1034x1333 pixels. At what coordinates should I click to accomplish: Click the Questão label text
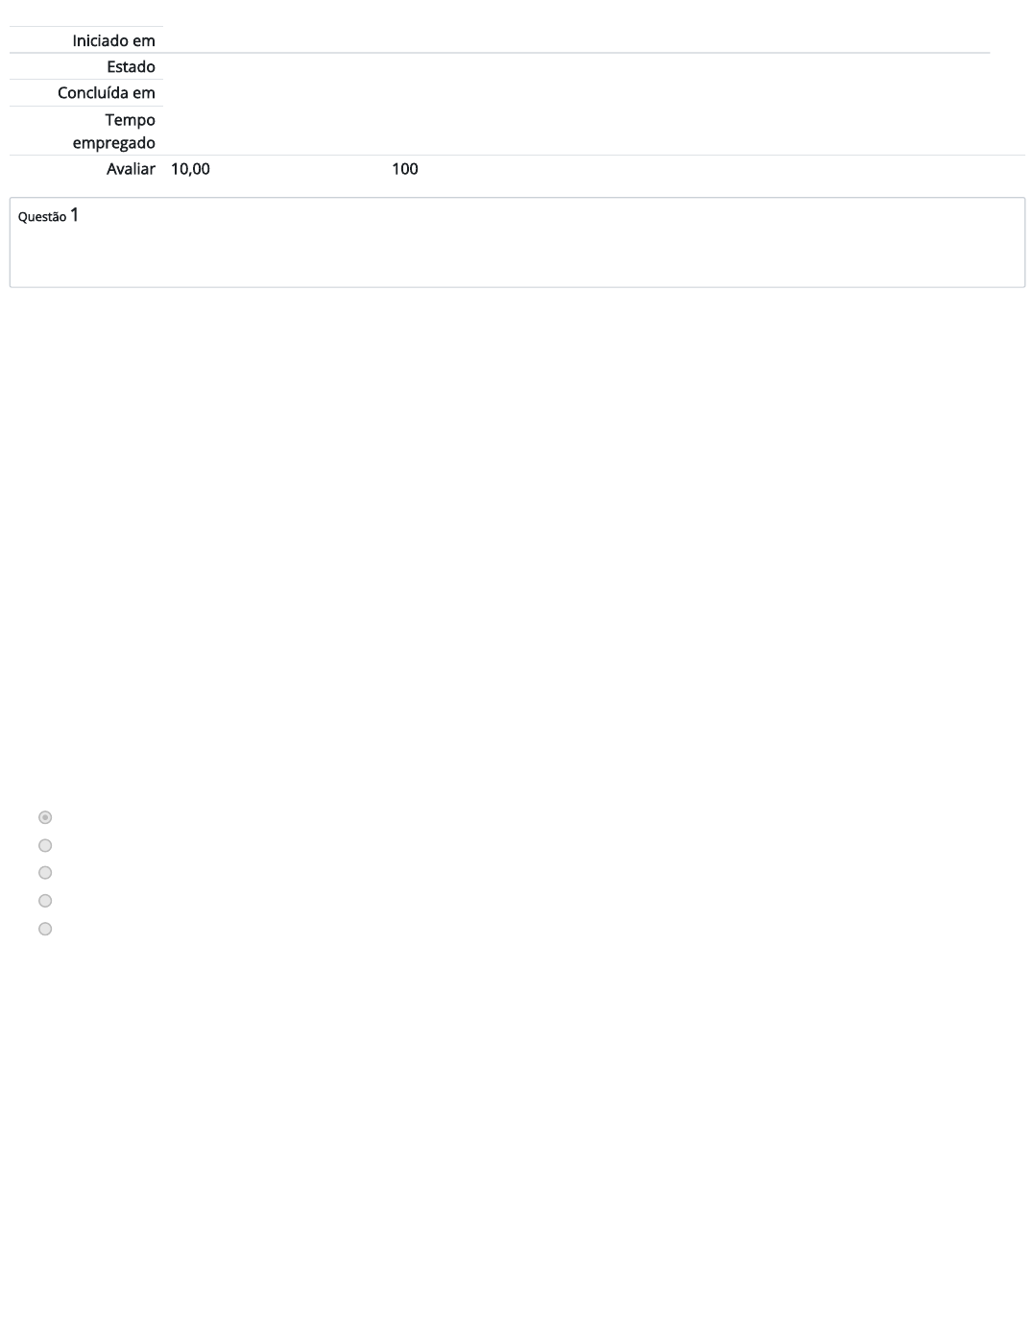click(42, 217)
